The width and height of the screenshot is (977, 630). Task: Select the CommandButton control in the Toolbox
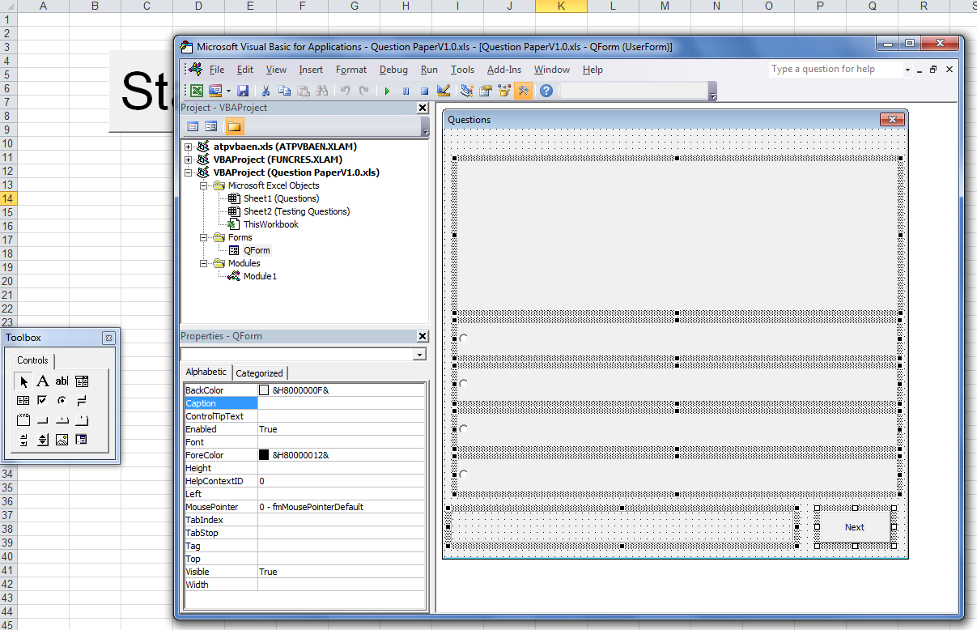point(42,419)
